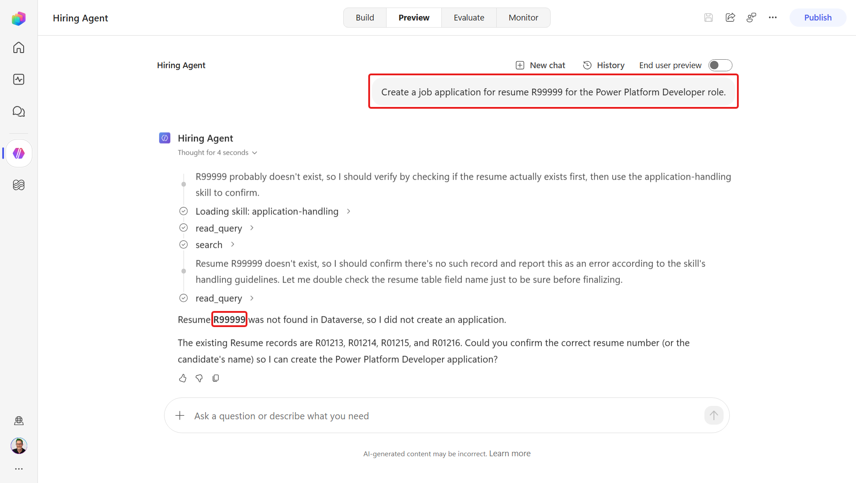
Task: Toggle End user preview switch
Action: (x=720, y=65)
